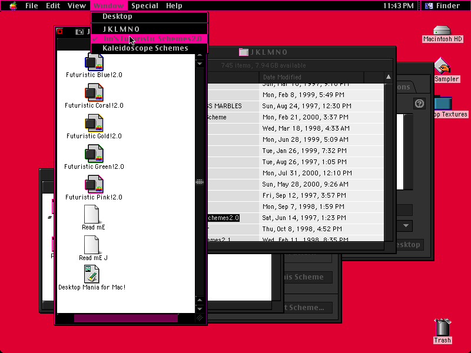Click the front window's resize box

tap(200, 318)
